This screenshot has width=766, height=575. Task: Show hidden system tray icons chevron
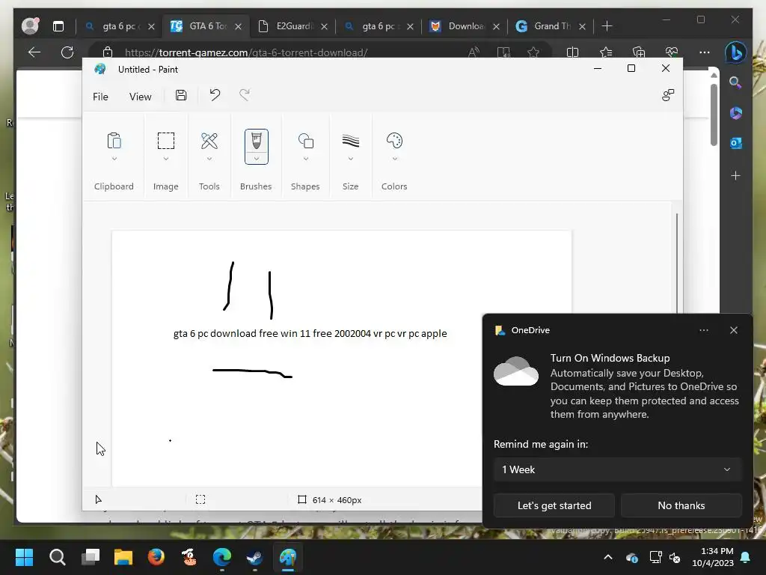pyautogui.click(x=608, y=557)
